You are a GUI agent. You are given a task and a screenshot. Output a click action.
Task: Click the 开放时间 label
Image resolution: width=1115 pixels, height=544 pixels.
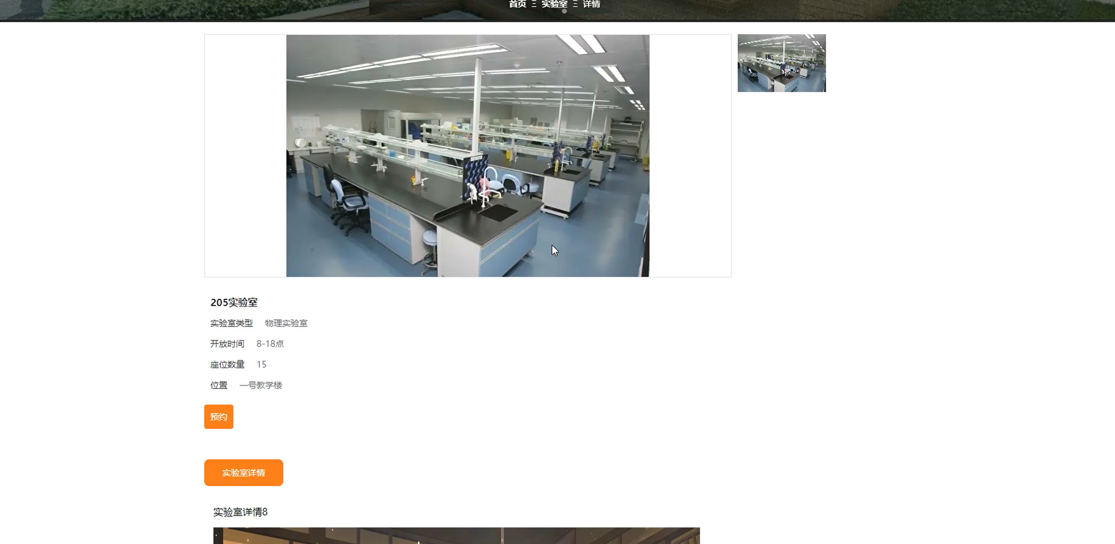coord(227,344)
